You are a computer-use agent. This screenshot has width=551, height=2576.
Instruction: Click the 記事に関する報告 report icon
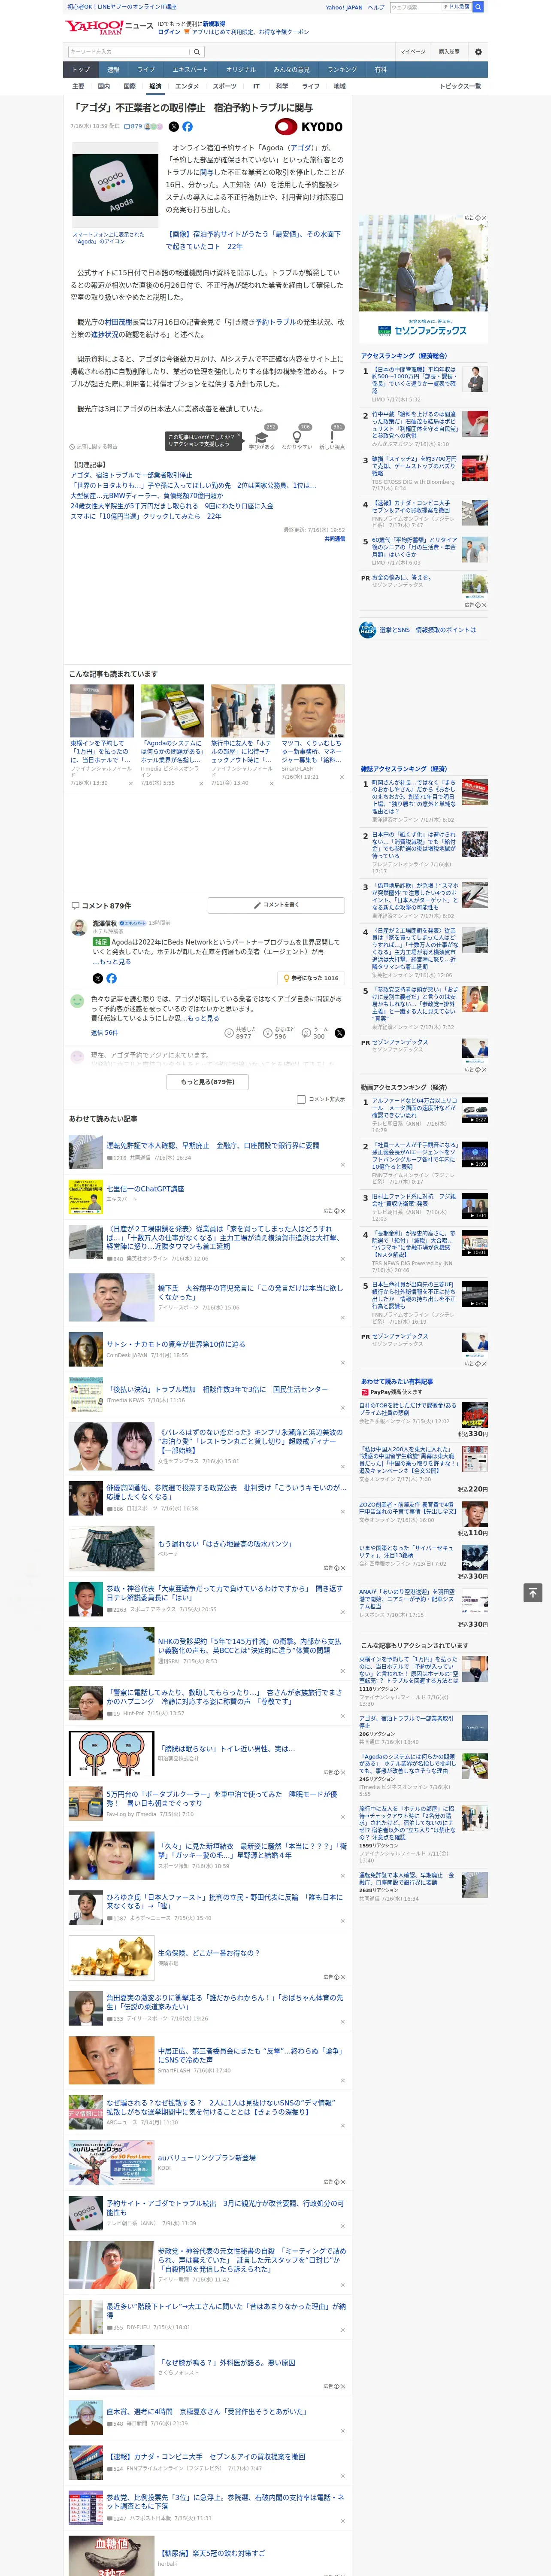click(x=94, y=446)
